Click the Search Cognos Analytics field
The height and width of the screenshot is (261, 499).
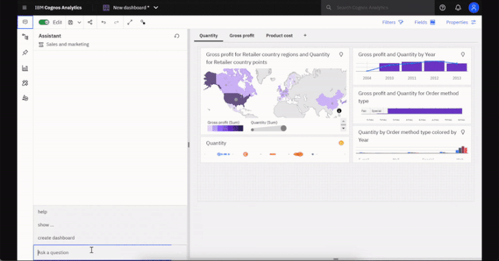point(378,8)
